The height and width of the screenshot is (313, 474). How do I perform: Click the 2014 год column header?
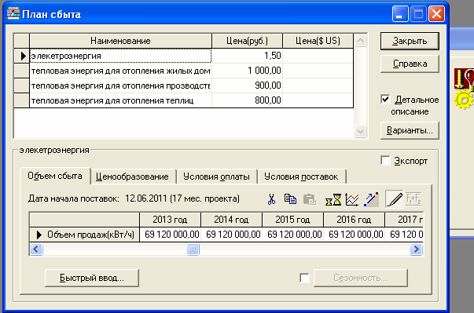pos(232,220)
